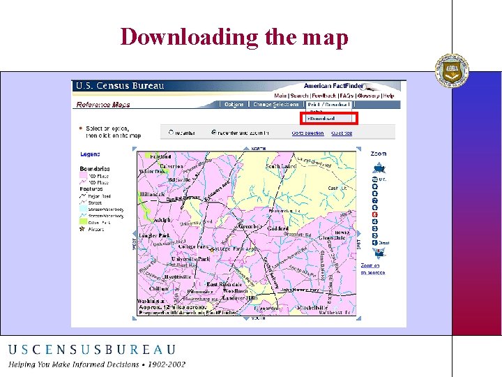Viewport: 502px width, 377px height.
Task: Click Hyattsville label on the map
Action: pos(177,276)
